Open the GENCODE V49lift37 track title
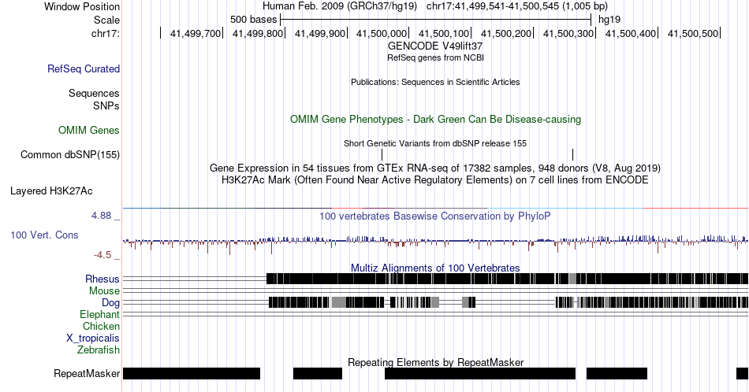The image size is (749, 392). click(435, 46)
